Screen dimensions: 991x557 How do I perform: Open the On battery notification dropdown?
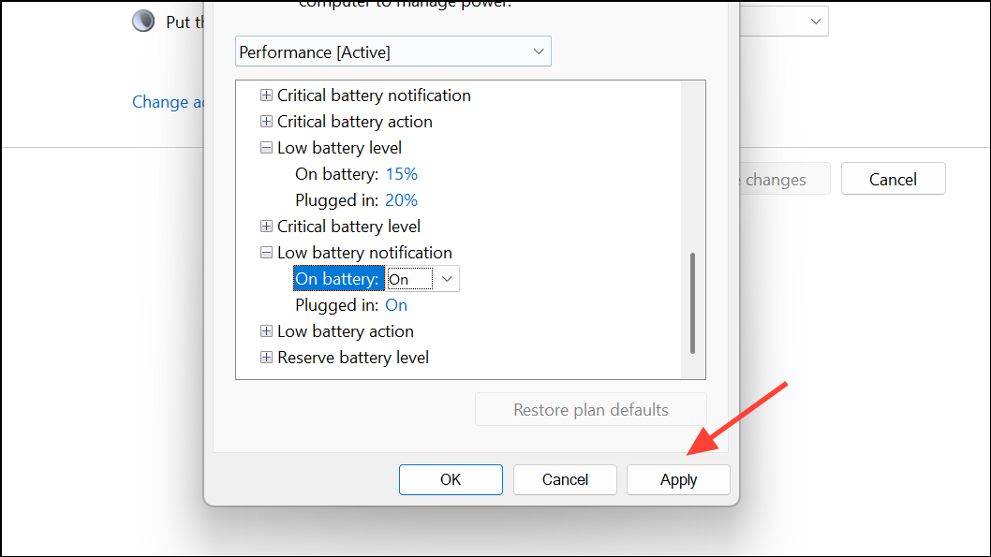tap(422, 279)
